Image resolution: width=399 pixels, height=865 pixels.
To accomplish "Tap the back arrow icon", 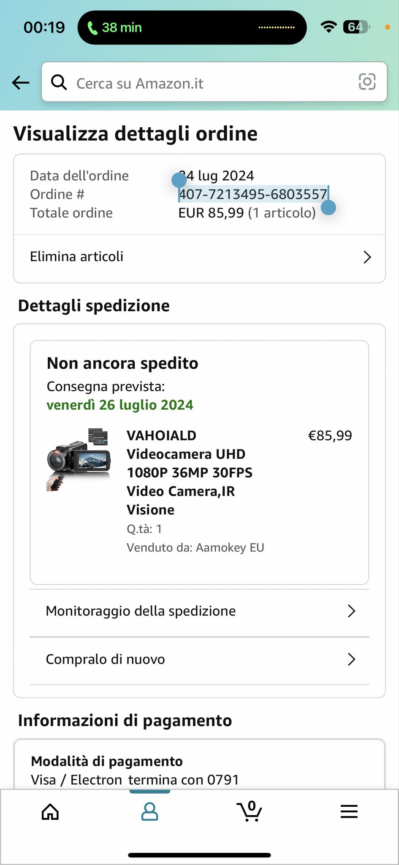I will click(20, 83).
